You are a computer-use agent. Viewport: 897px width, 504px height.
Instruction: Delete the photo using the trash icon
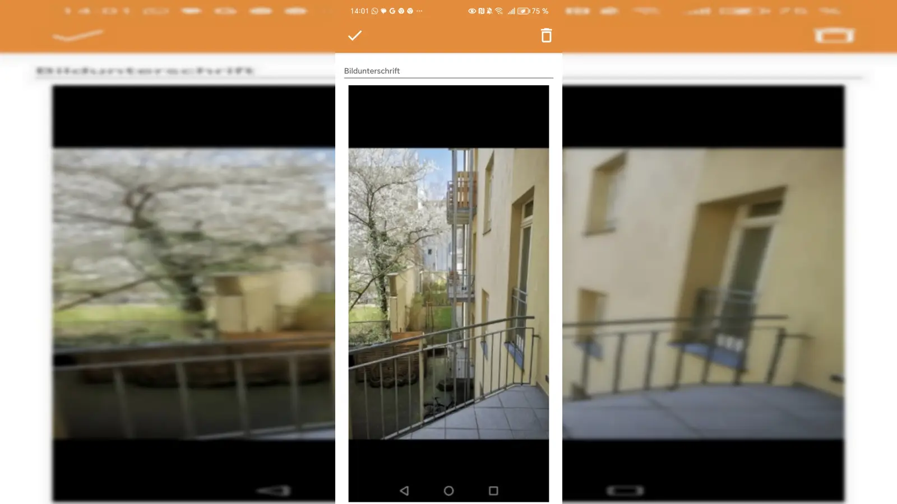(x=546, y=36)
